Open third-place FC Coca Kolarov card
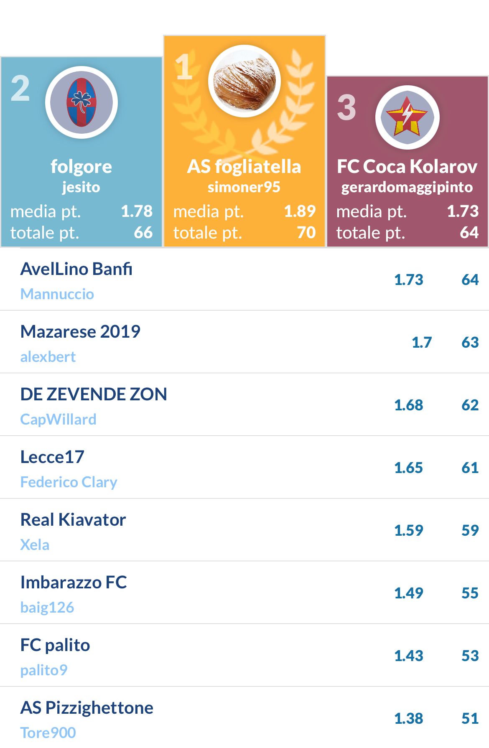The height and width of the screenshot is (748, 489). [407, 162]
